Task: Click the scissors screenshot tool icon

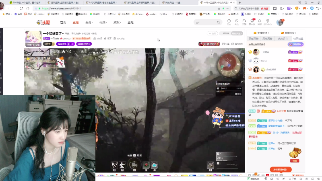Action: 281,8
